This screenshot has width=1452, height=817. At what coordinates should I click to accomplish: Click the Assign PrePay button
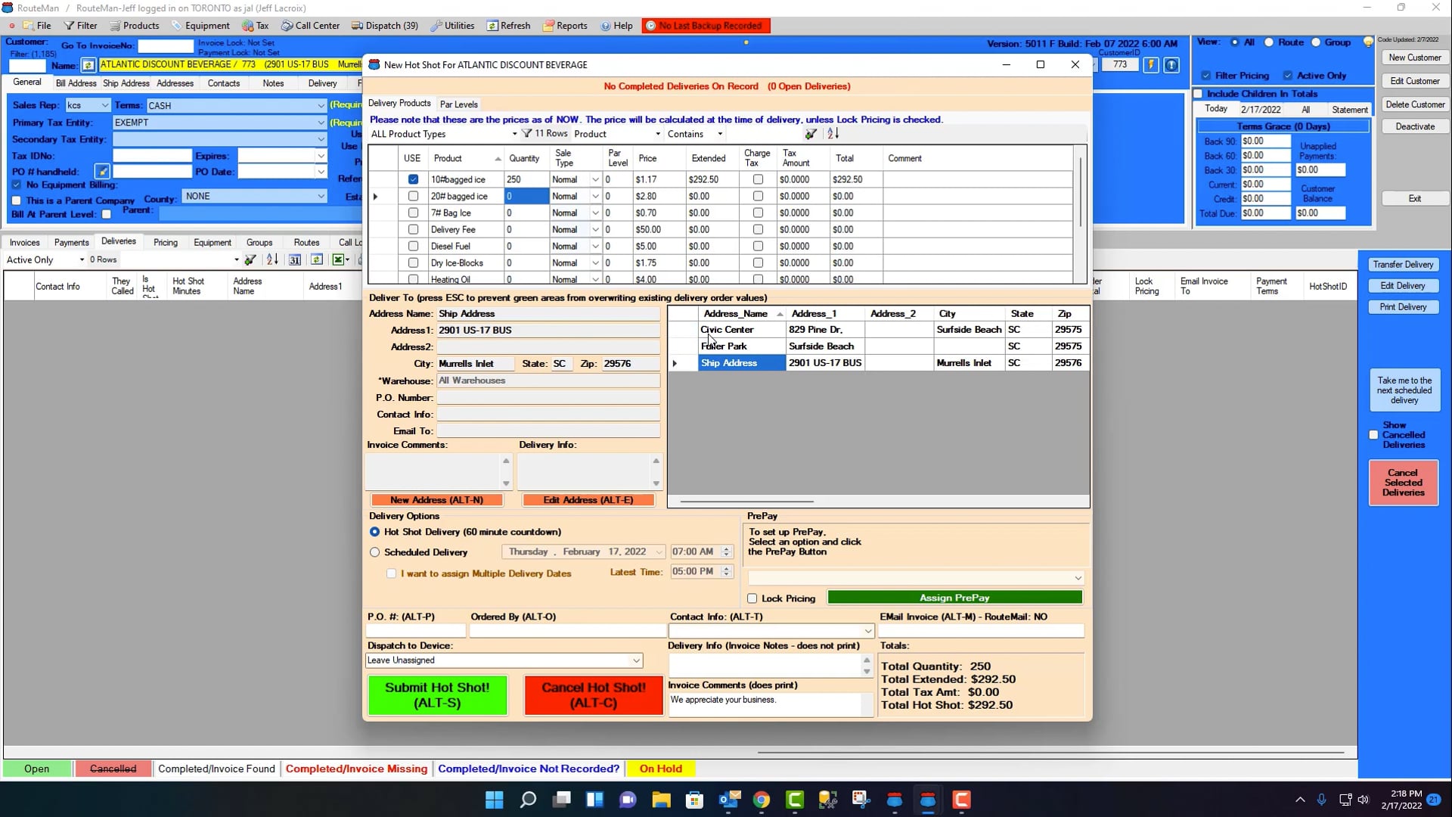pos(954,598)
